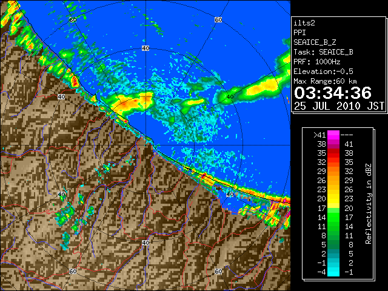Select the 'Task: SEAICE_B' line

(323, 52)
